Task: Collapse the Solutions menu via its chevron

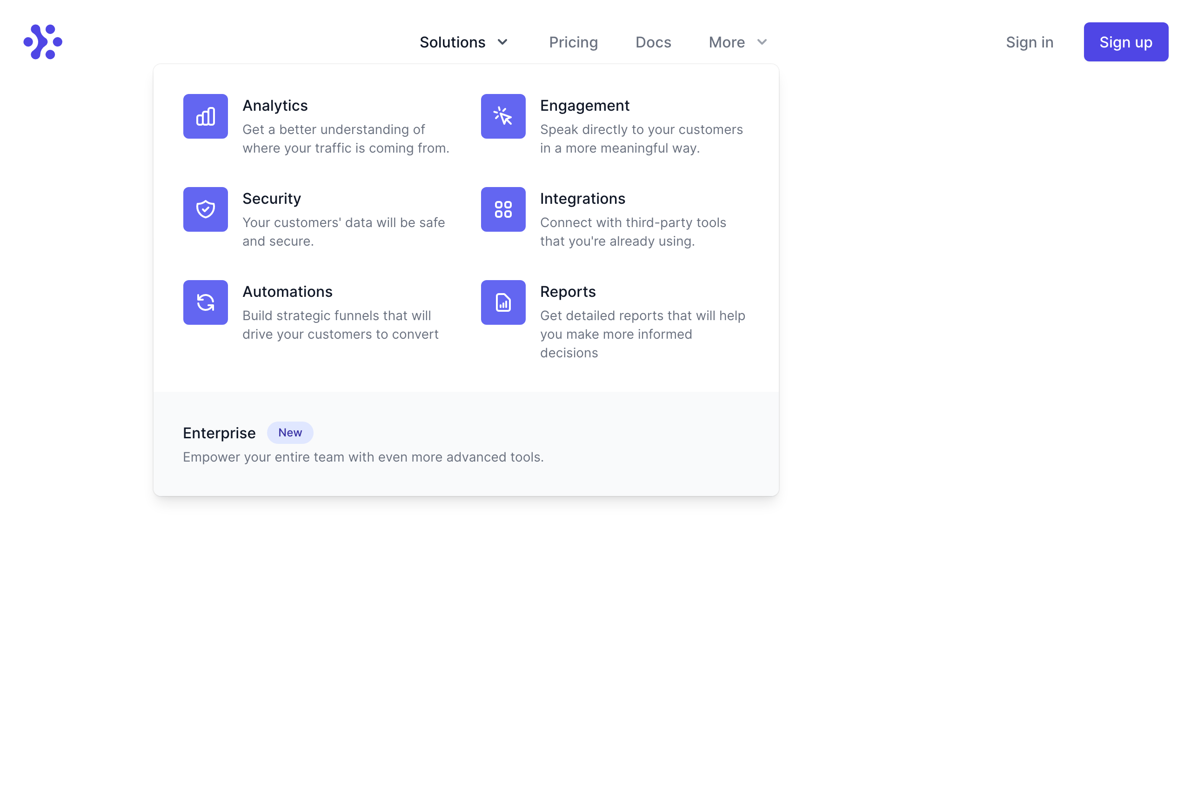Action: coord(502,42)
